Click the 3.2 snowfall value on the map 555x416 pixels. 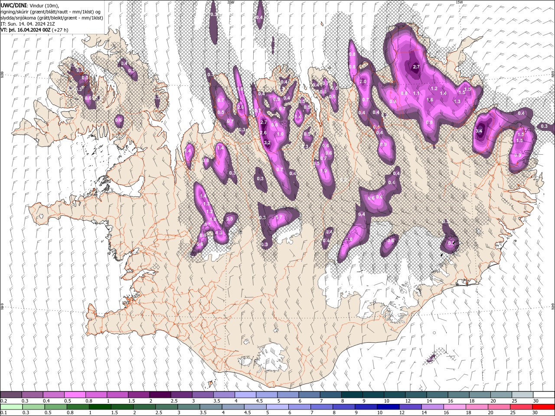267,143
